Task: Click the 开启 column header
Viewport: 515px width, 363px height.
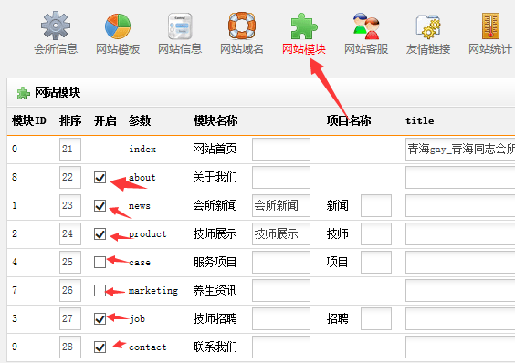Action: 105,120
